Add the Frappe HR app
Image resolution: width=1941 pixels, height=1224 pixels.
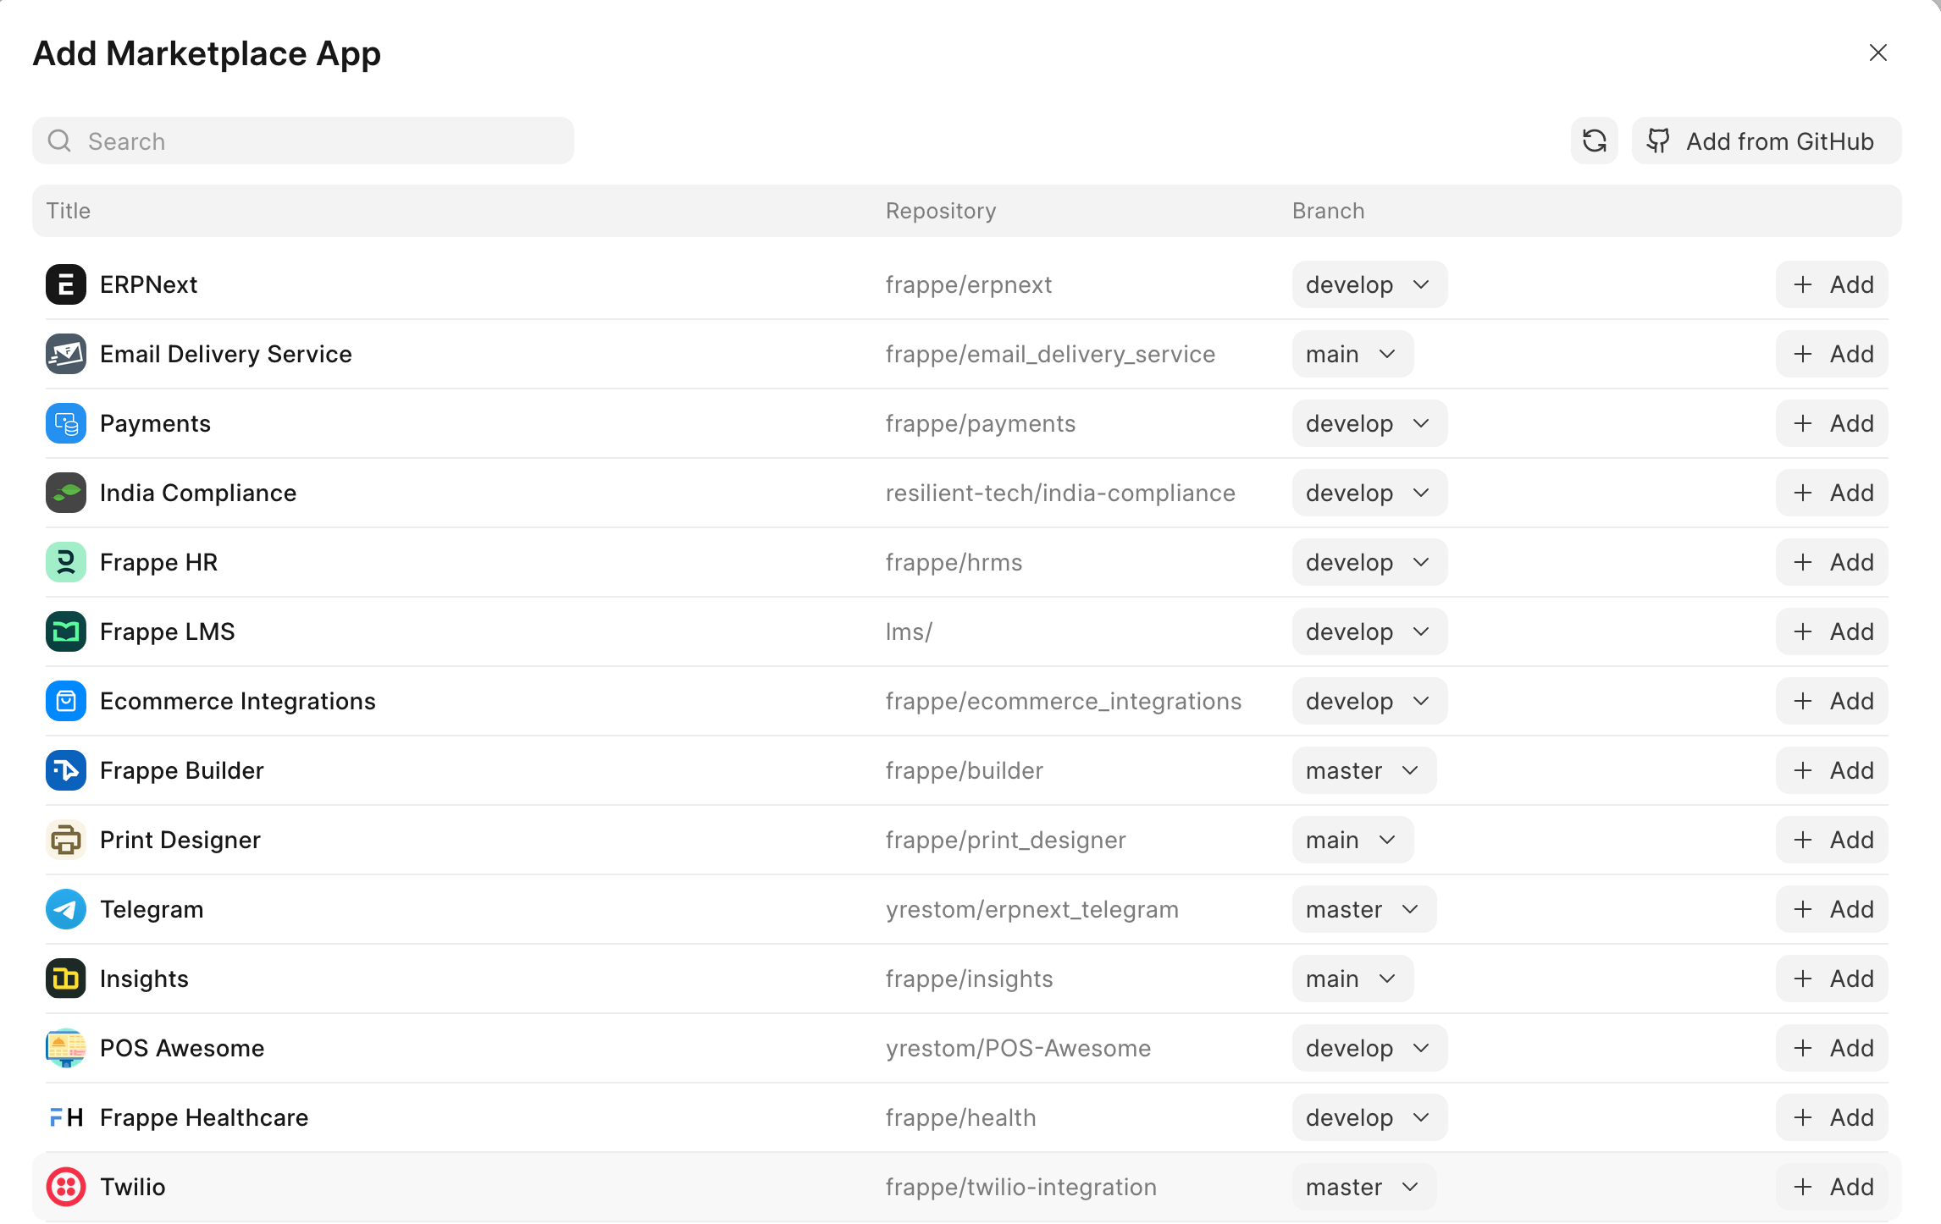[1831, 562]
